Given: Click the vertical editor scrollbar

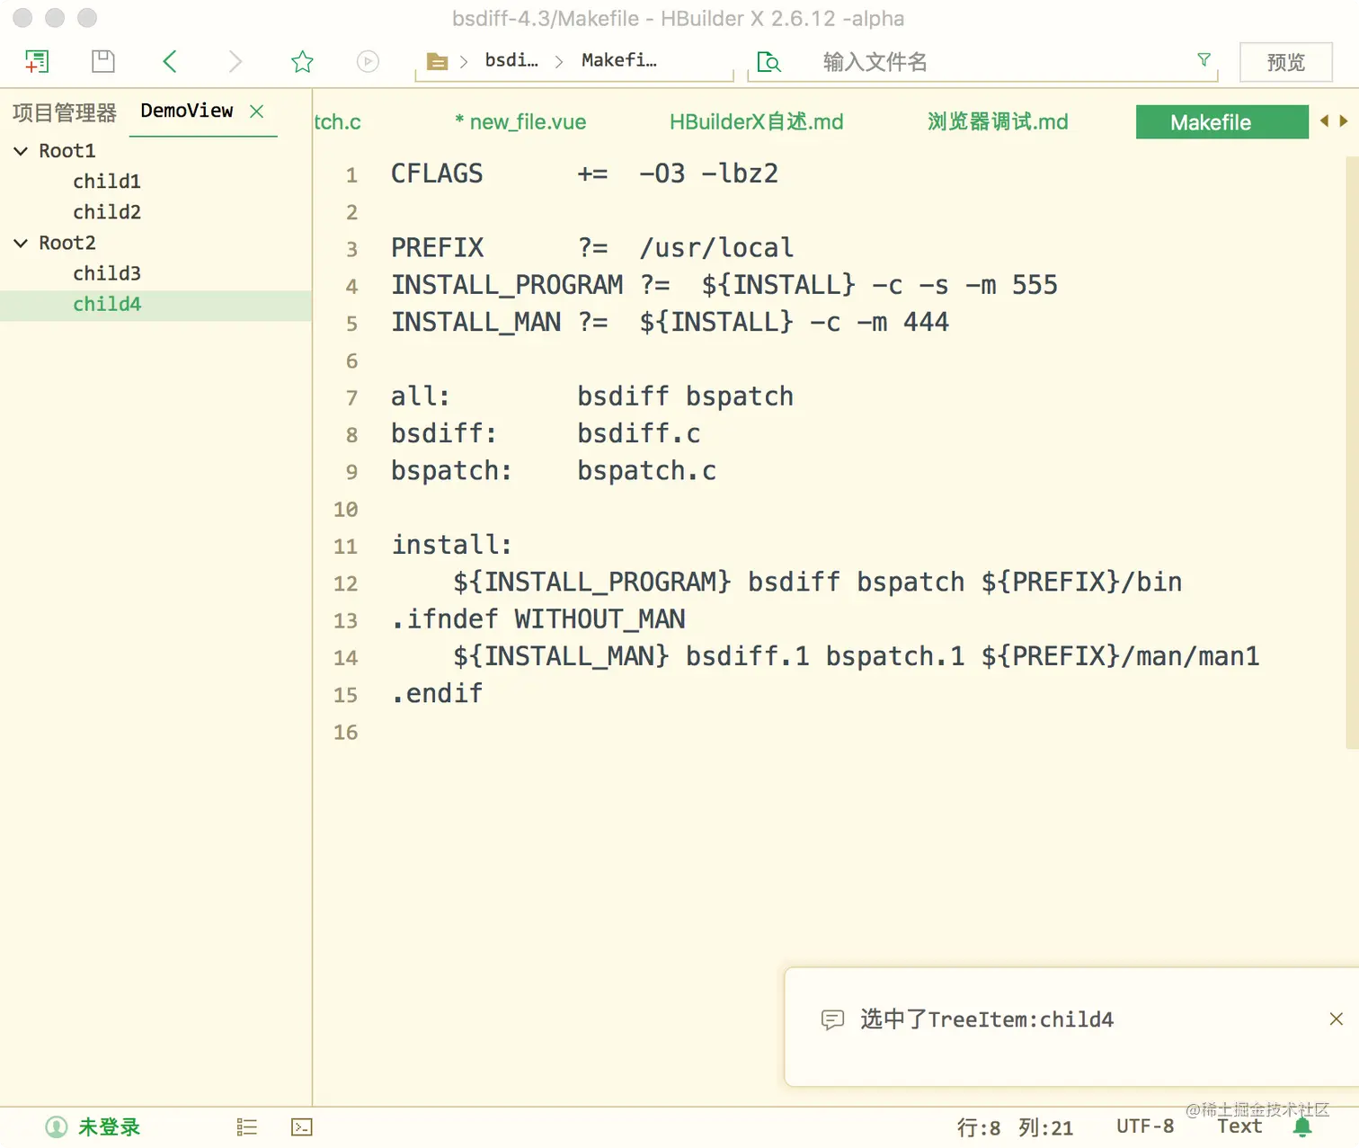Looking at the screenshot, I should [1352, 452].
